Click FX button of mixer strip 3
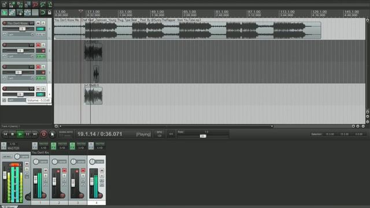 72,146
